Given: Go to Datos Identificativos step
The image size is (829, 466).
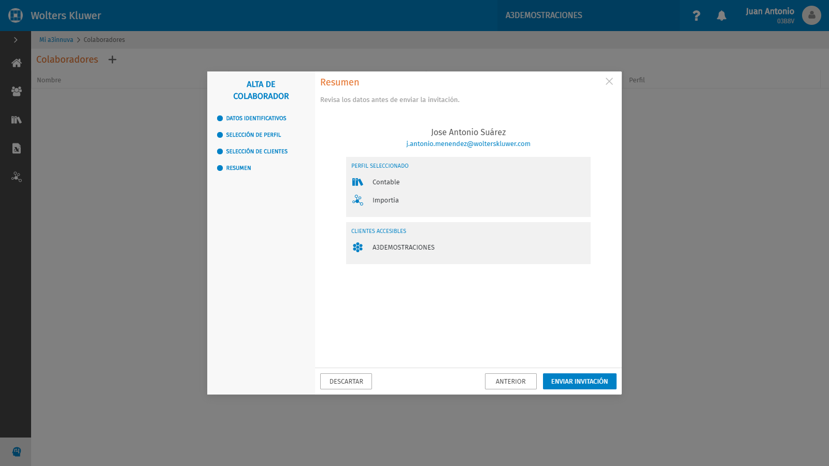Looking at the screenshot, I should (252, 119).
